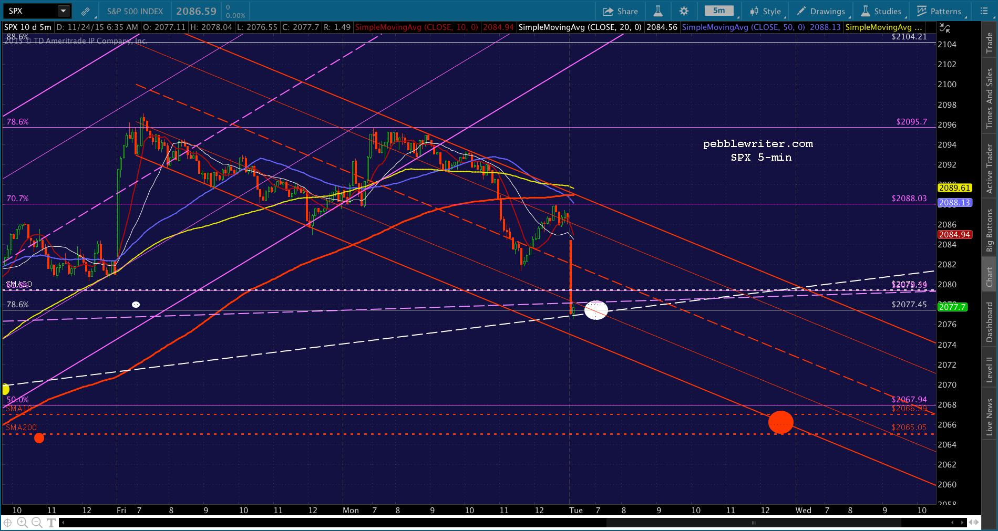Click the small red dot near SMA200

pos(39,438)
